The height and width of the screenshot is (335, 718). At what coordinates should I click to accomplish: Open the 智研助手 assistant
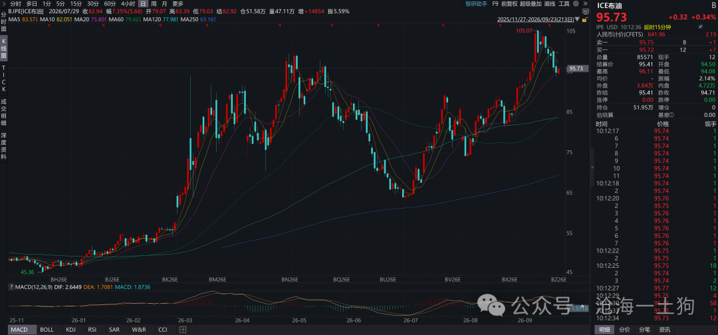tap(476, 3)
